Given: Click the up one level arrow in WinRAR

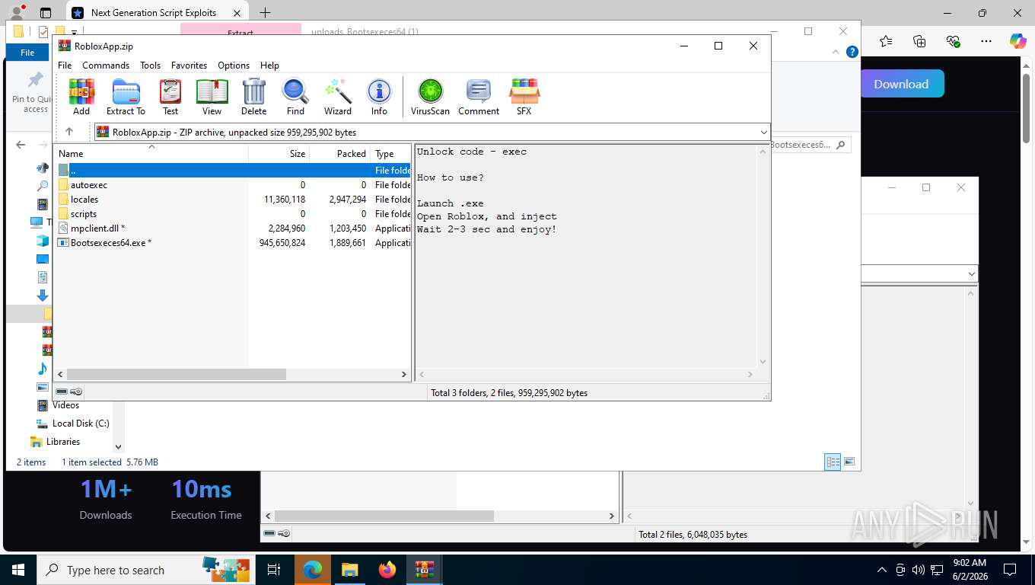Looking at the screenshot, I should pos(69,132).
